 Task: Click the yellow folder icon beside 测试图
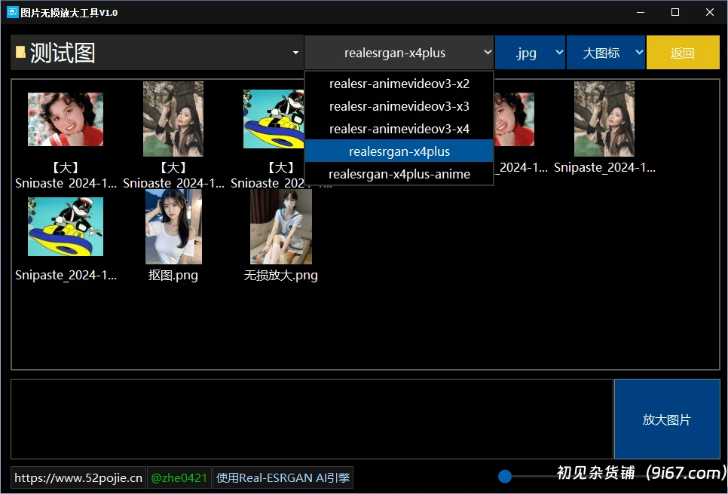(x=20, y=53)
